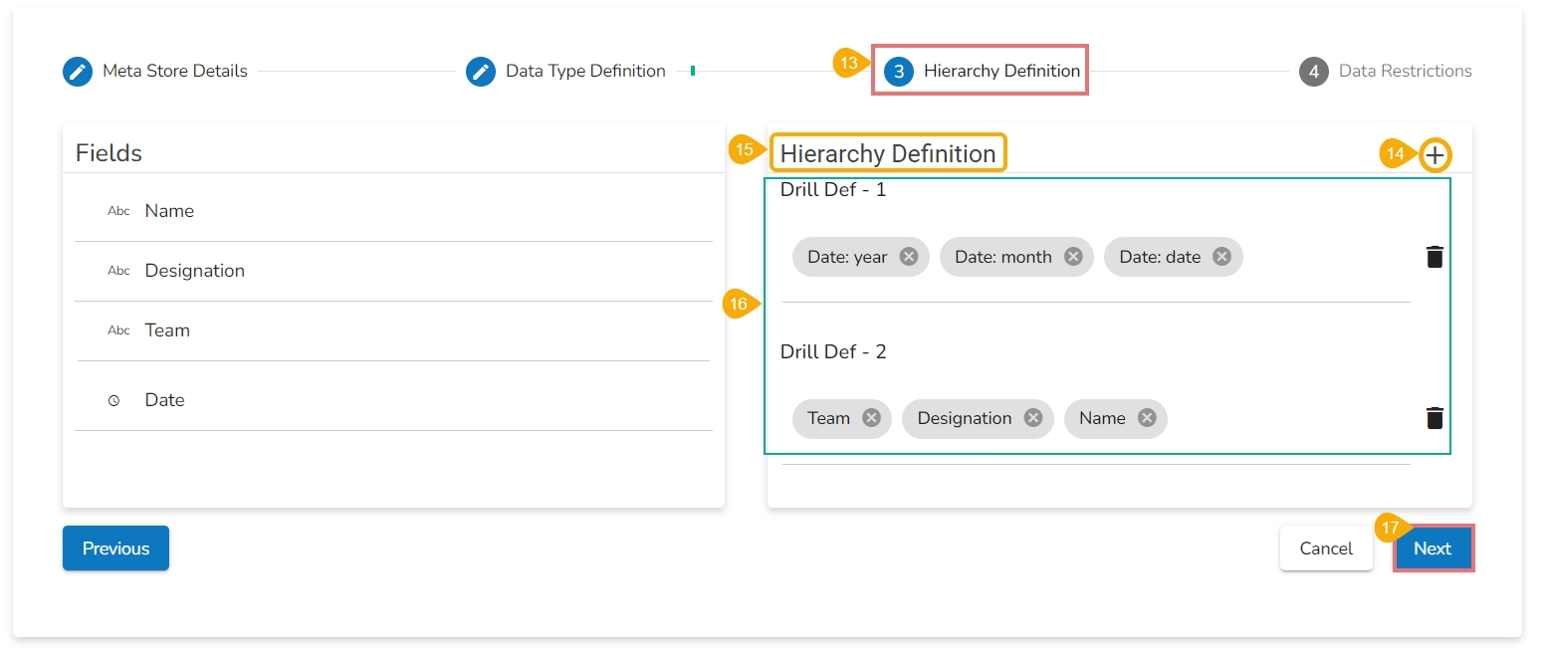Viewport: 1546px width, 651px height.
Task: Remove the Designation chip
Action: pyautogui.click(x=1033, y=418)
